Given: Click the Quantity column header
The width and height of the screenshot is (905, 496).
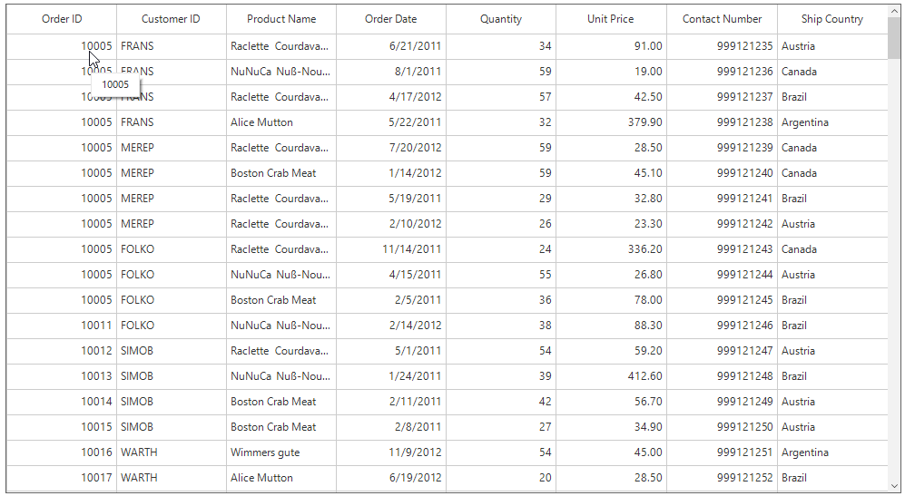Looking at the screenshot, I should 501,19.
